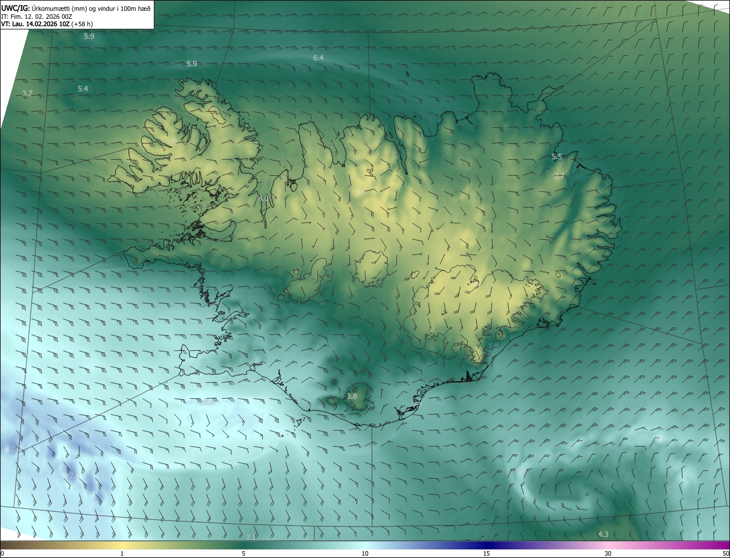This screenshot has width=730, height=558.
Task: Click the 6.4 value on the map
Action: (x=318, y=58)
